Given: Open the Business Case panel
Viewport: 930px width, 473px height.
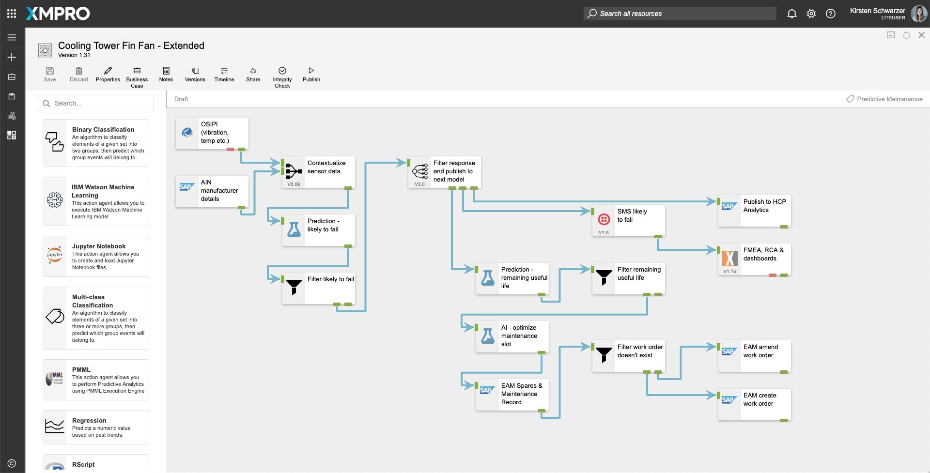Looking at the screenshot, I should coord(137,71).
